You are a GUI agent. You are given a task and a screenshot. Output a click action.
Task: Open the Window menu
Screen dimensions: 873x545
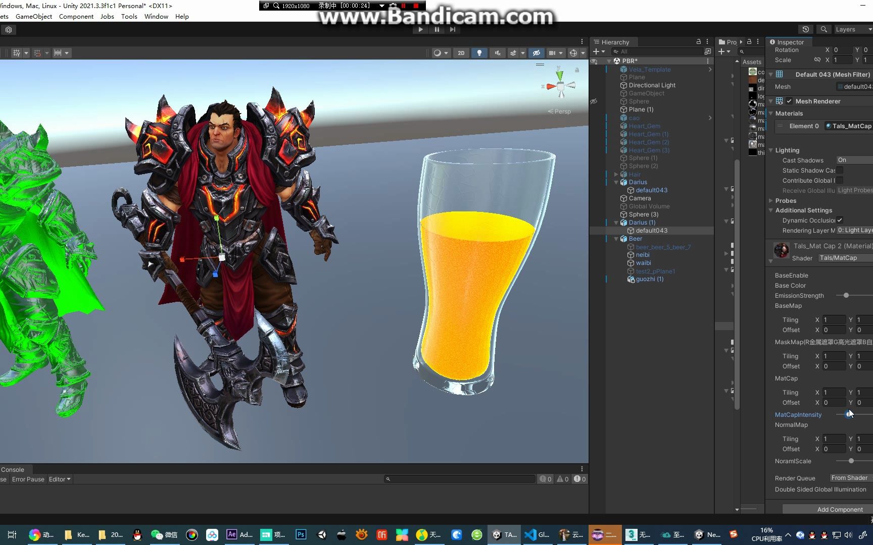click(x=156, y=17)
